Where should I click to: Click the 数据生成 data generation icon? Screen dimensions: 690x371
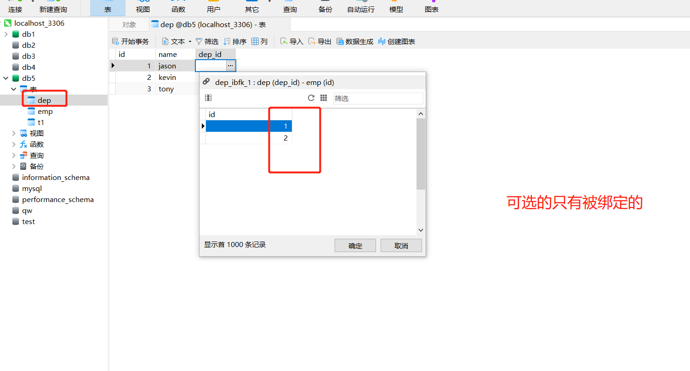(x=340, y=41)
